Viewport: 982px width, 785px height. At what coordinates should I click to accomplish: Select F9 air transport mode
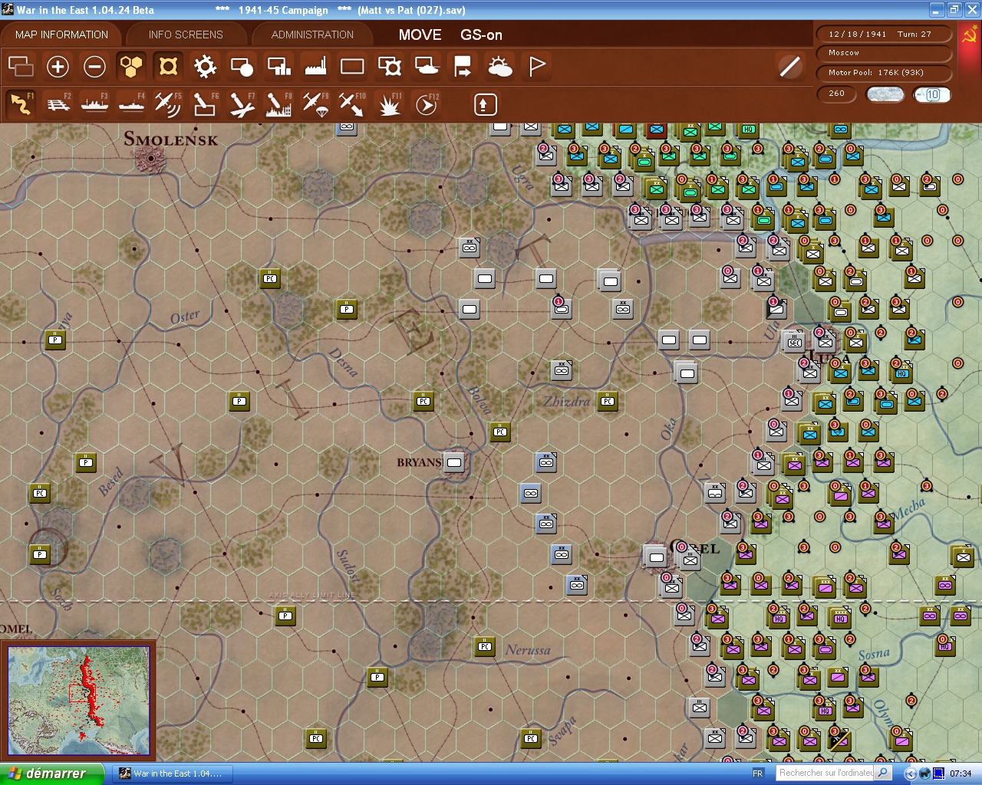315,103
